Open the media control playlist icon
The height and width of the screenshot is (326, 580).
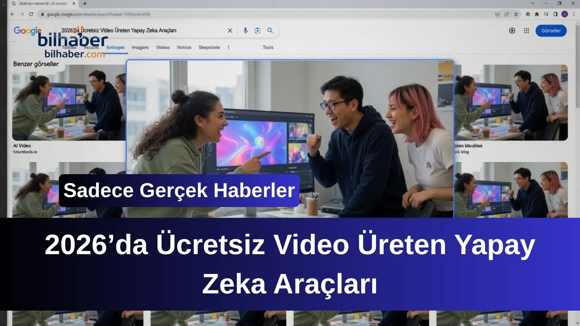[546, 14]
